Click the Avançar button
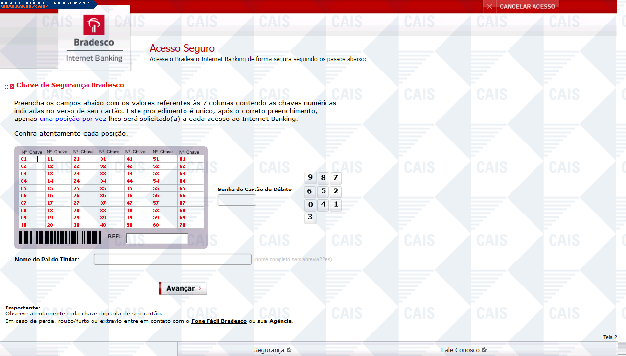Viewport: 626px width, 356px height. pos(183,288)
